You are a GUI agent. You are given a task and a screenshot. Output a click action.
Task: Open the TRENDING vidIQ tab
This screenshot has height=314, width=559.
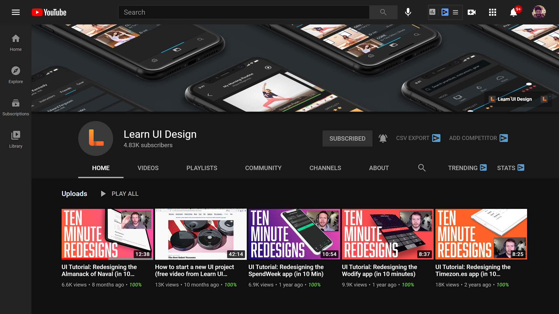coord(467,168)
